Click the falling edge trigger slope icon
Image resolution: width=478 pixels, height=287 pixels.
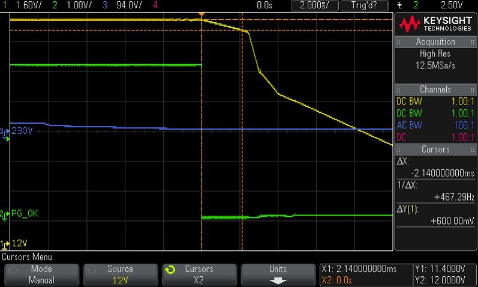coord(399,5)
